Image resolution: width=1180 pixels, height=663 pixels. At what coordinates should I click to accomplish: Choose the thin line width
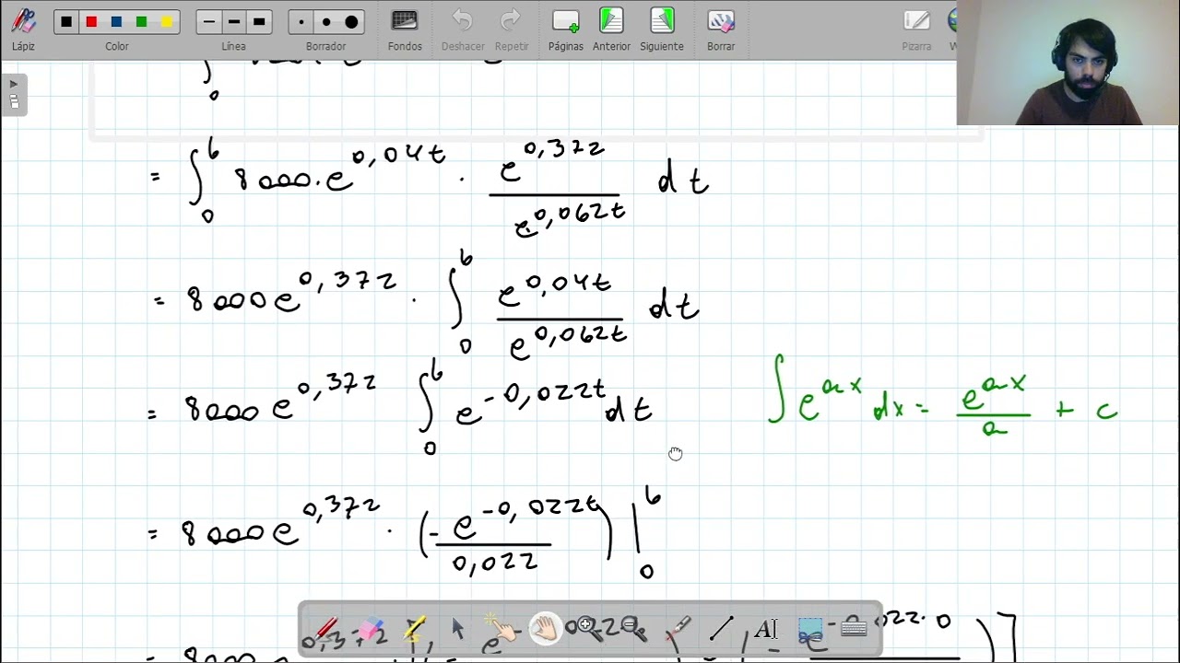click(209, 22)
